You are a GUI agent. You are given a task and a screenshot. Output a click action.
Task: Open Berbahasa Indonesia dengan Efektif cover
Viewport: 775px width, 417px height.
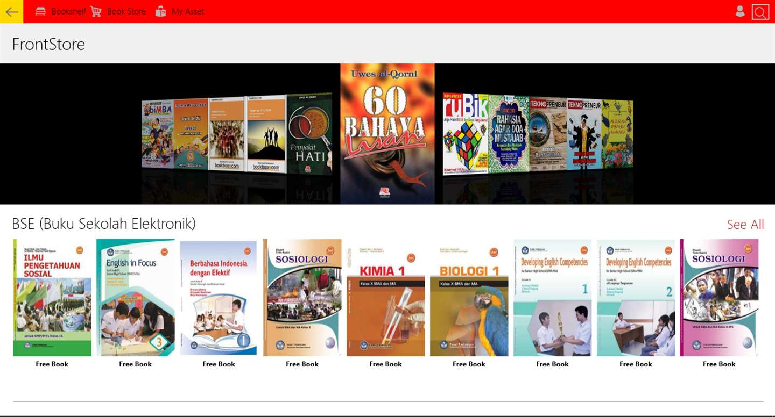pyautogui.click(x=219, y=298)
